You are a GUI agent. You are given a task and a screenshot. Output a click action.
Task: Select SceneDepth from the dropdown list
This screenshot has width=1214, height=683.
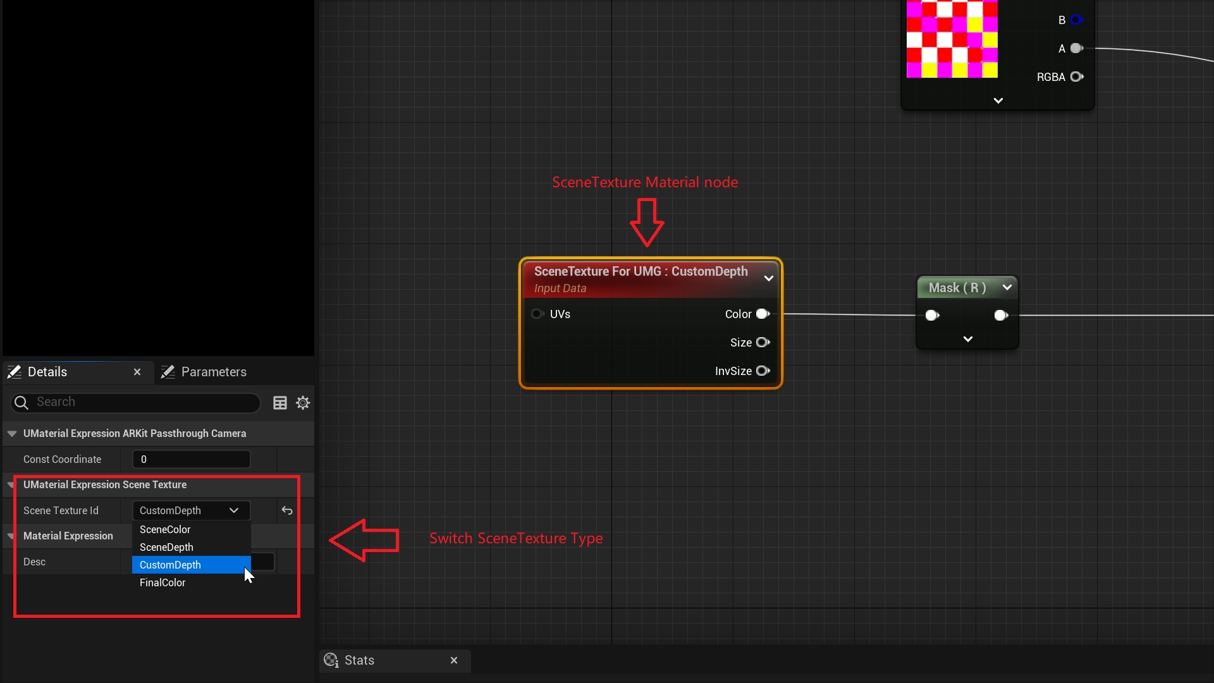tap(166, 547)
